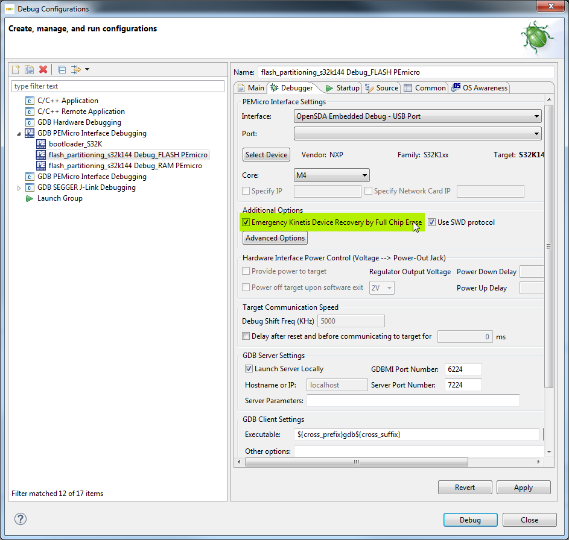Screen dimensions: 569x540
Task: Enable delay after reset checkbox
Action: coord(246,336)
